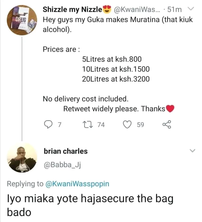Tap the share icon on the tweet

[x=167, y=124]
